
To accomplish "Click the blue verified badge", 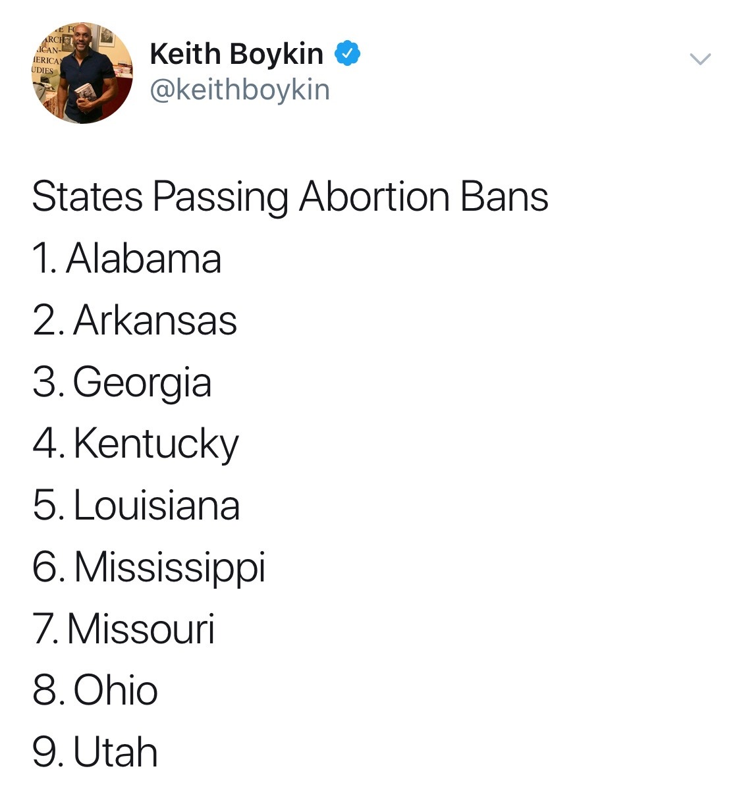I will tap(348, 53).
